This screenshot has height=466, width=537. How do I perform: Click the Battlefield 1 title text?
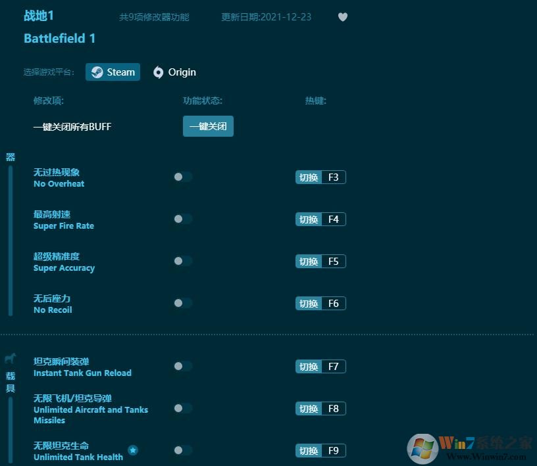click(60, 38)
